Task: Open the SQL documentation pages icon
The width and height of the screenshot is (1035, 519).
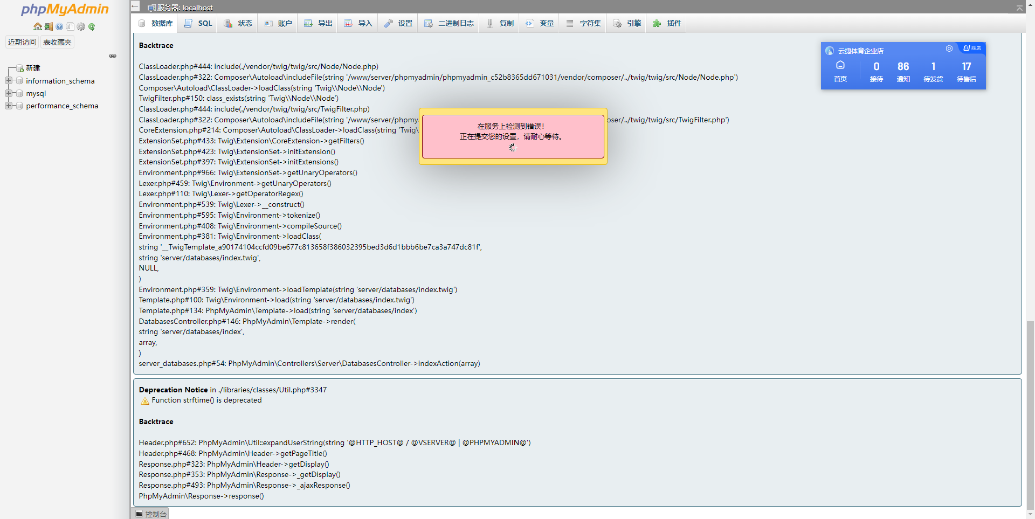Action: pos(70,26)
